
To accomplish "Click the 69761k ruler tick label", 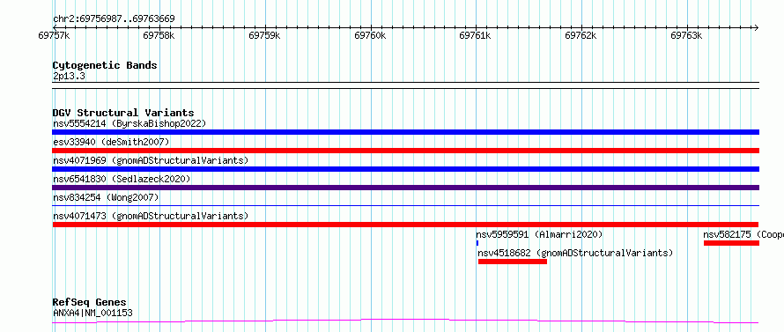I will coord(475,35).
